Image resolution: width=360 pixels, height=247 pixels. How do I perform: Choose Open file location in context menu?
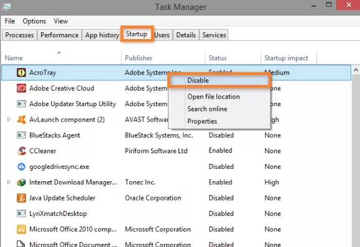pos(213,97)
